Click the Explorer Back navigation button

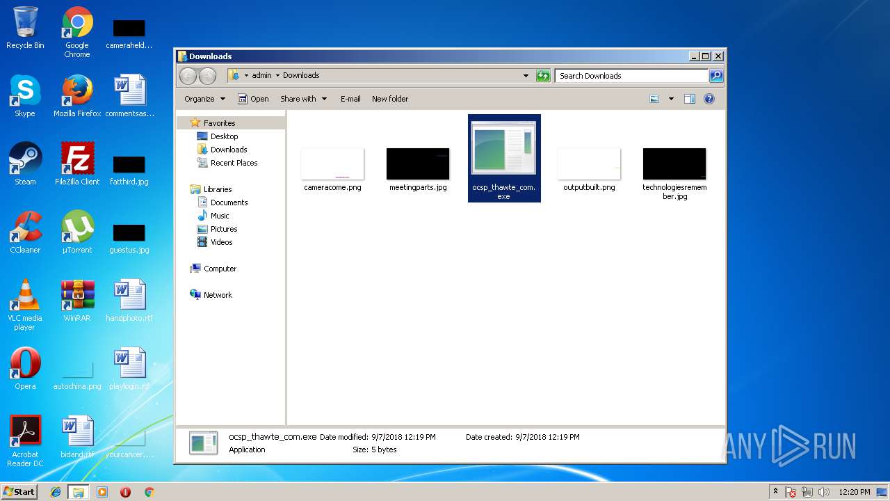pyautogui.click(x=188, y=76)
